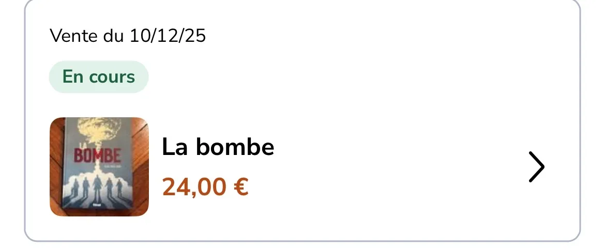Open the 'La bombe' item title
Image resolution: width=605 pixels, height=250 pixels.
[218, 147]
